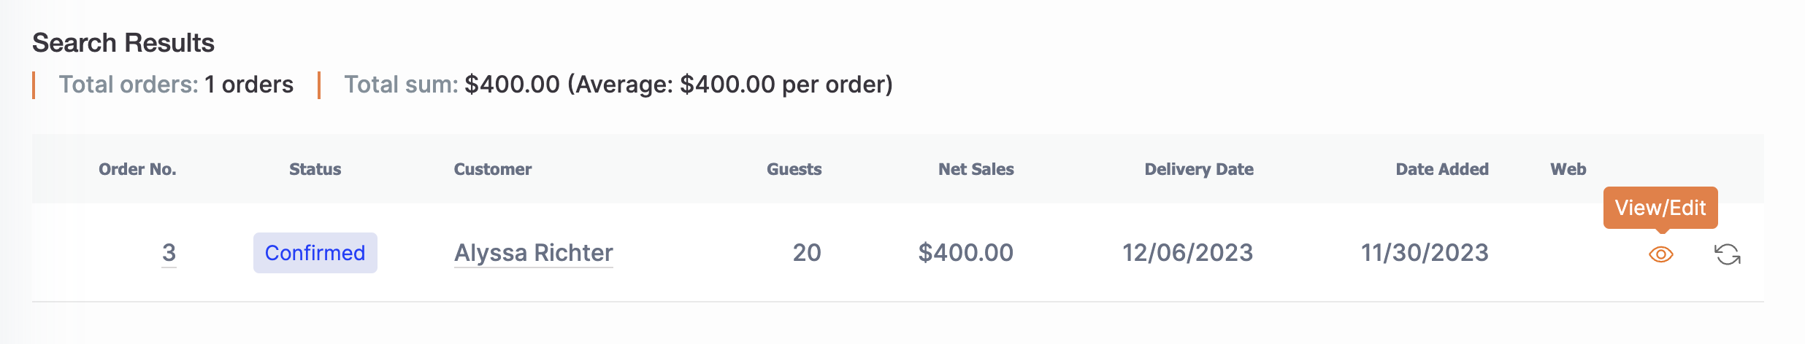Sort by Customer column header
The width and height of the screenshot is (1805, 344).
tap(493, 169)
